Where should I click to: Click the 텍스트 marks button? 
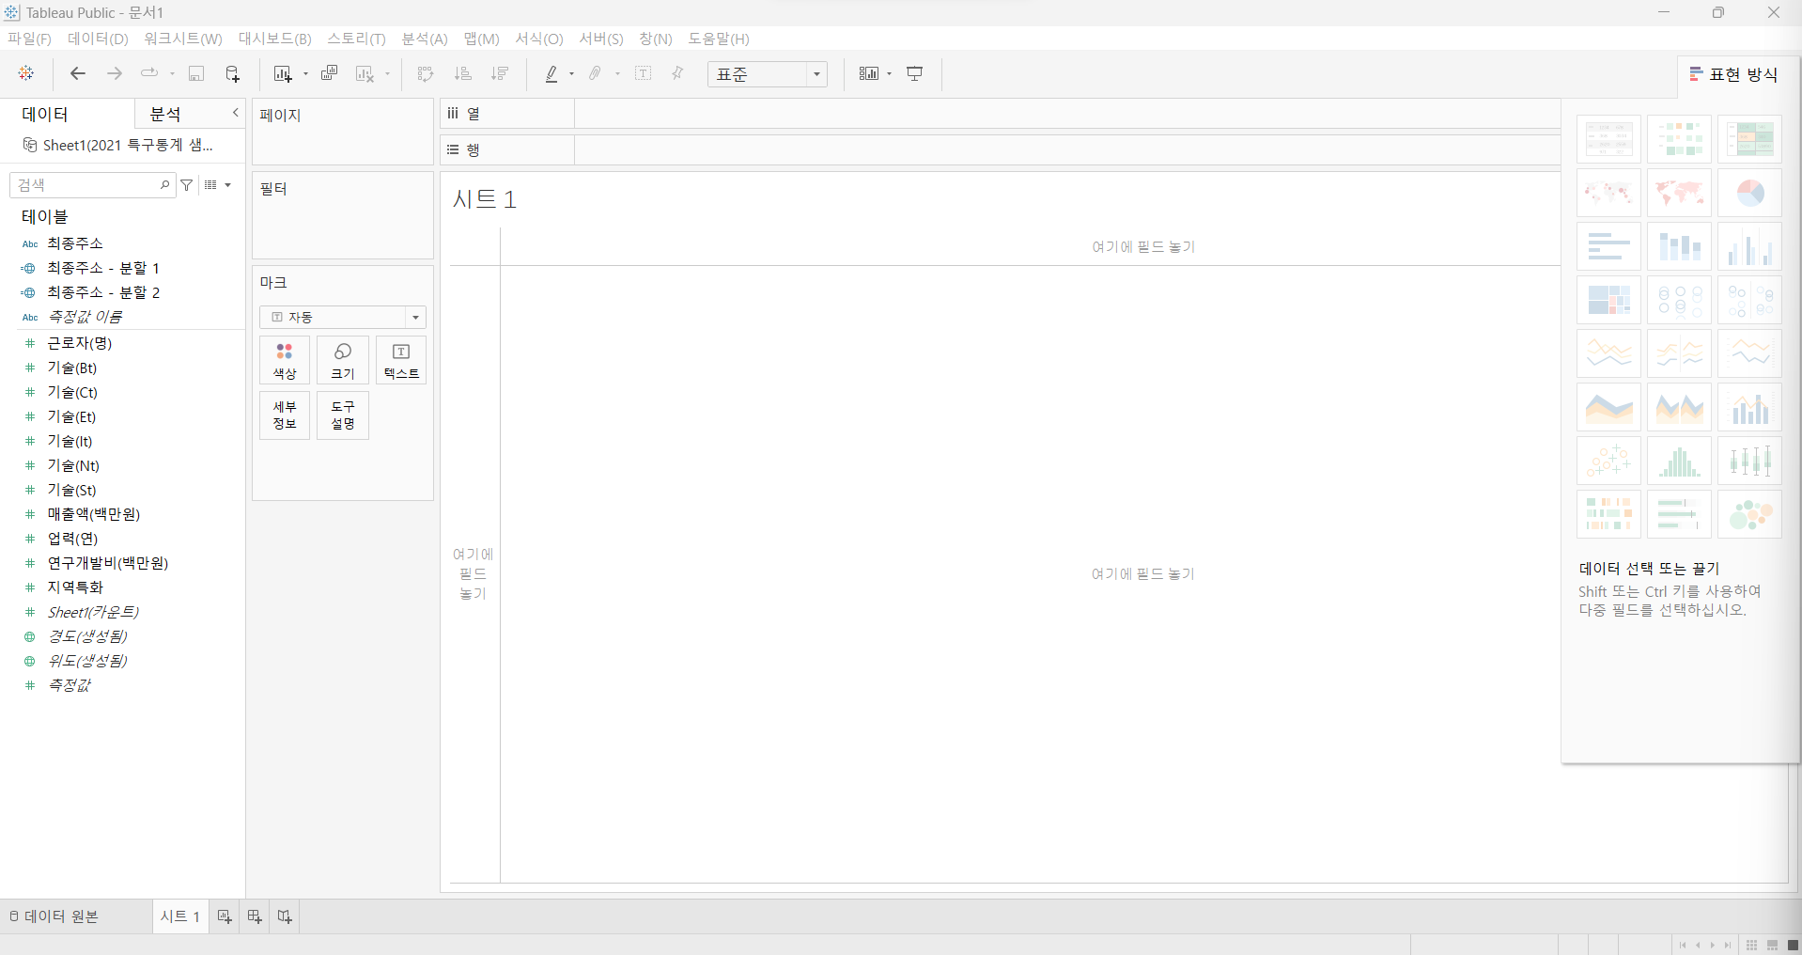click(x=401, y=360)
